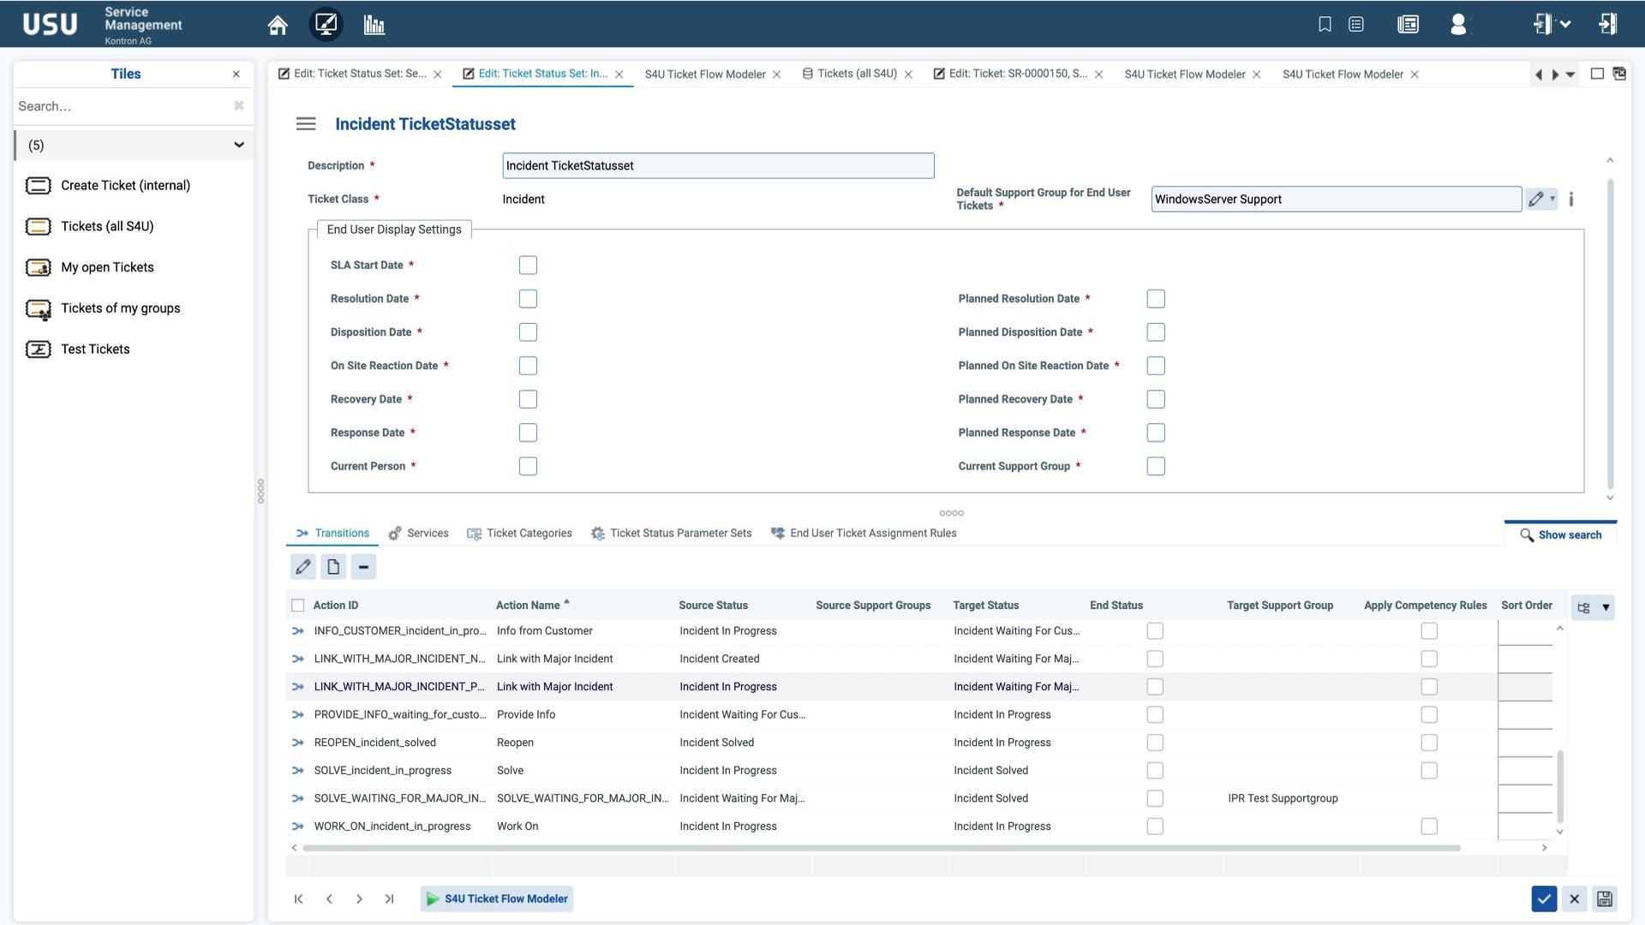Click the bookmark icon in header
This screenshot has height=925, width=1645.
[x=1325, y=24]
